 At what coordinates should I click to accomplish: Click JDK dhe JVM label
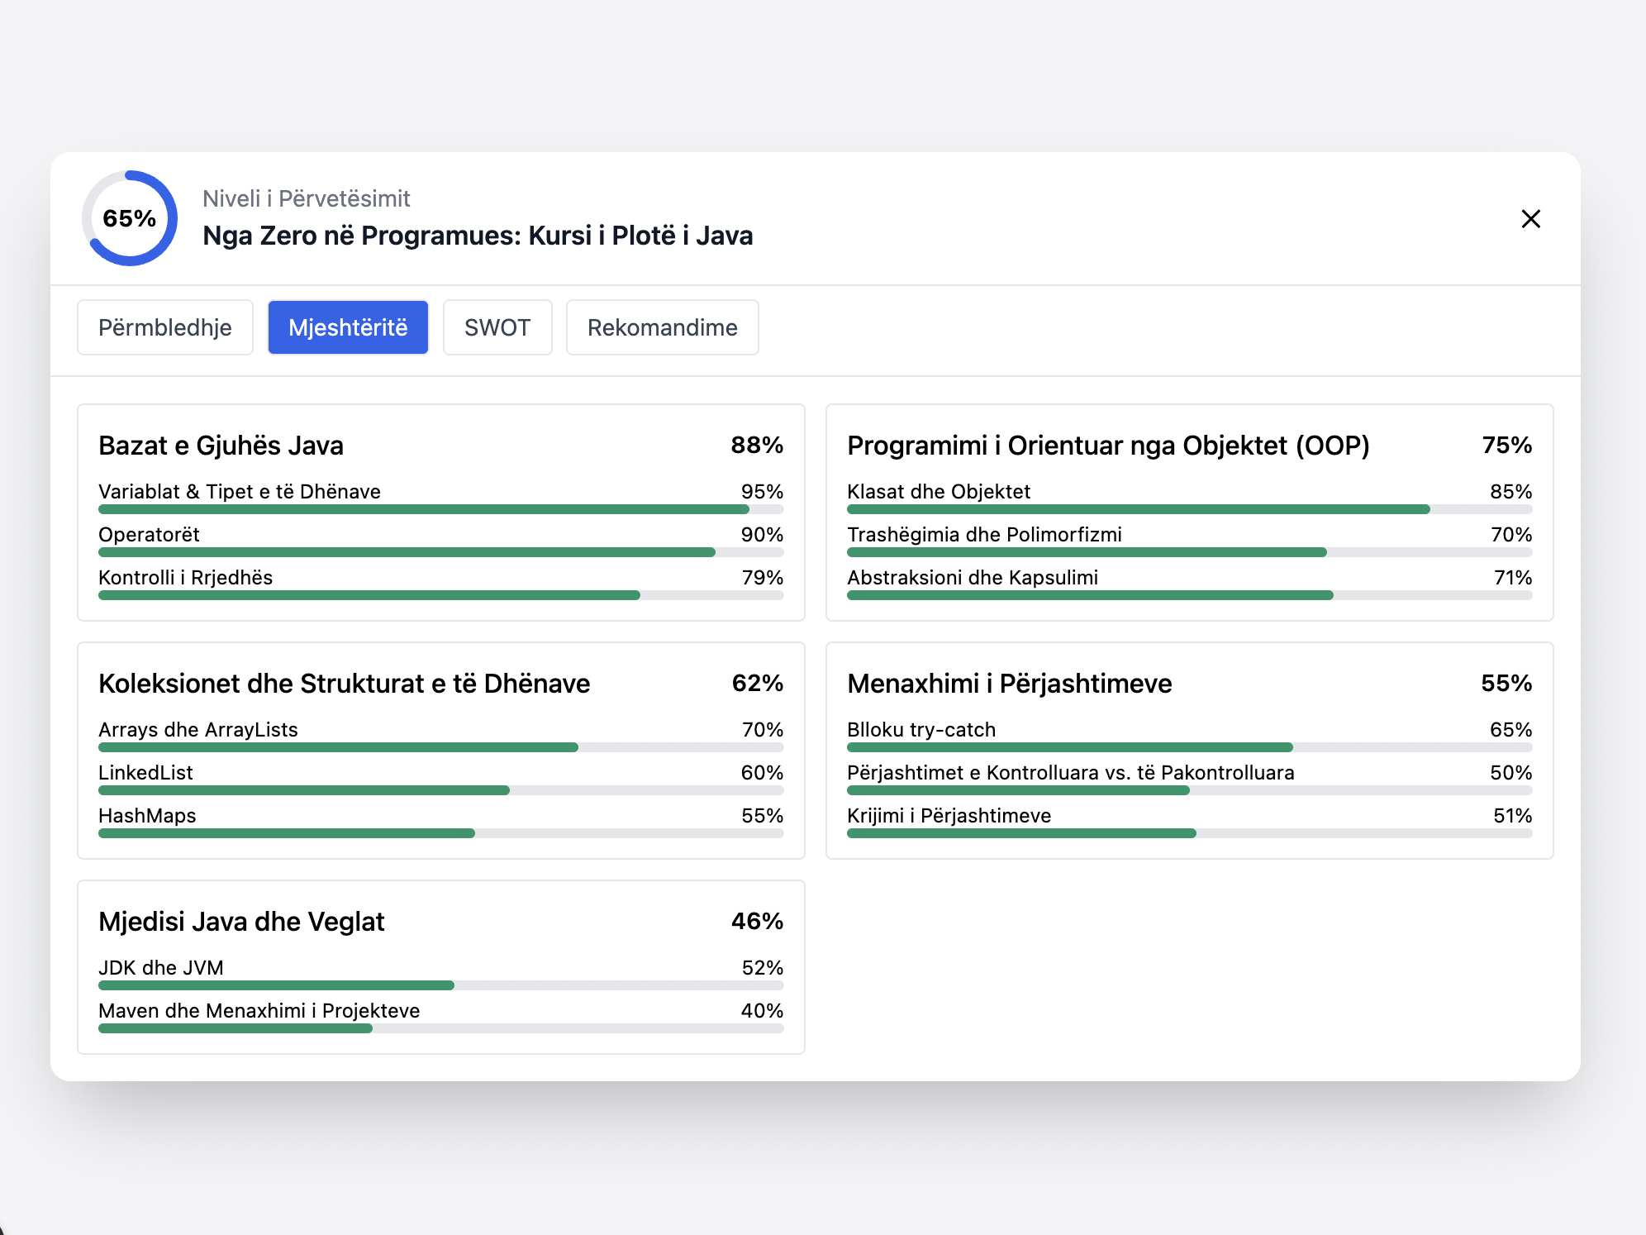click(x=161, y=968)
